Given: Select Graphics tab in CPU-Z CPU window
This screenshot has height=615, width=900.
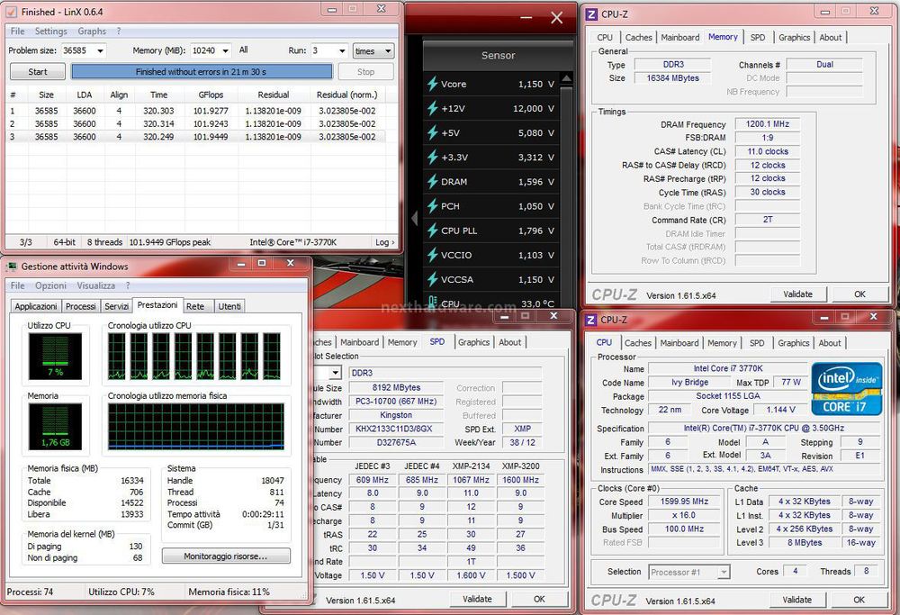Looking at the screenshot, I should (x=794, y=343).
